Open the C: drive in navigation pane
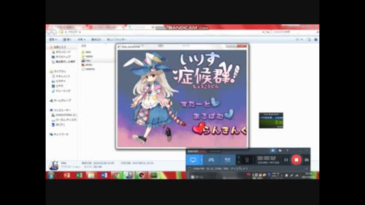 64,115
